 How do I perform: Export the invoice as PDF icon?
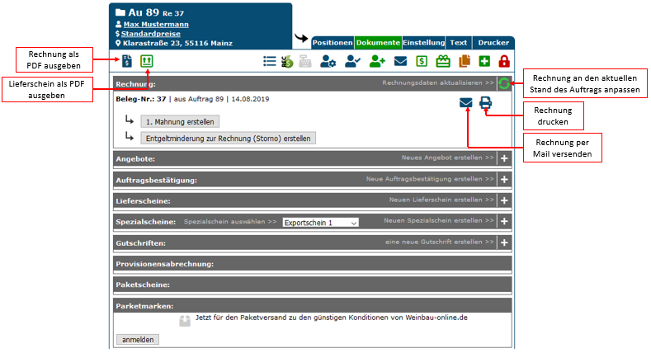[x=126, y=61]
